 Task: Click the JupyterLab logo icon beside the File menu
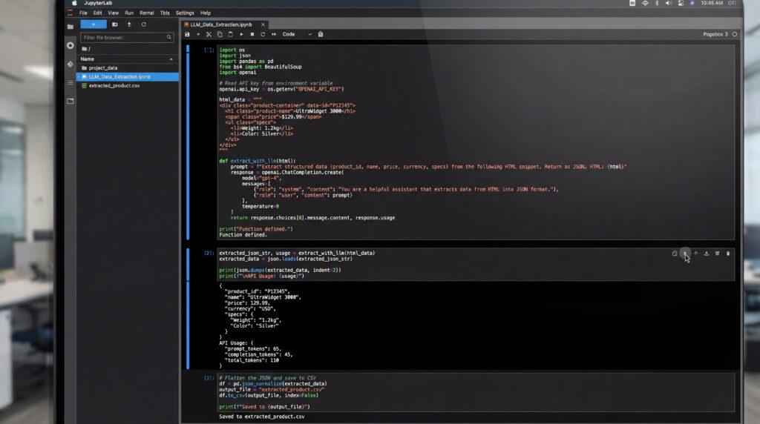click(71, 13)
